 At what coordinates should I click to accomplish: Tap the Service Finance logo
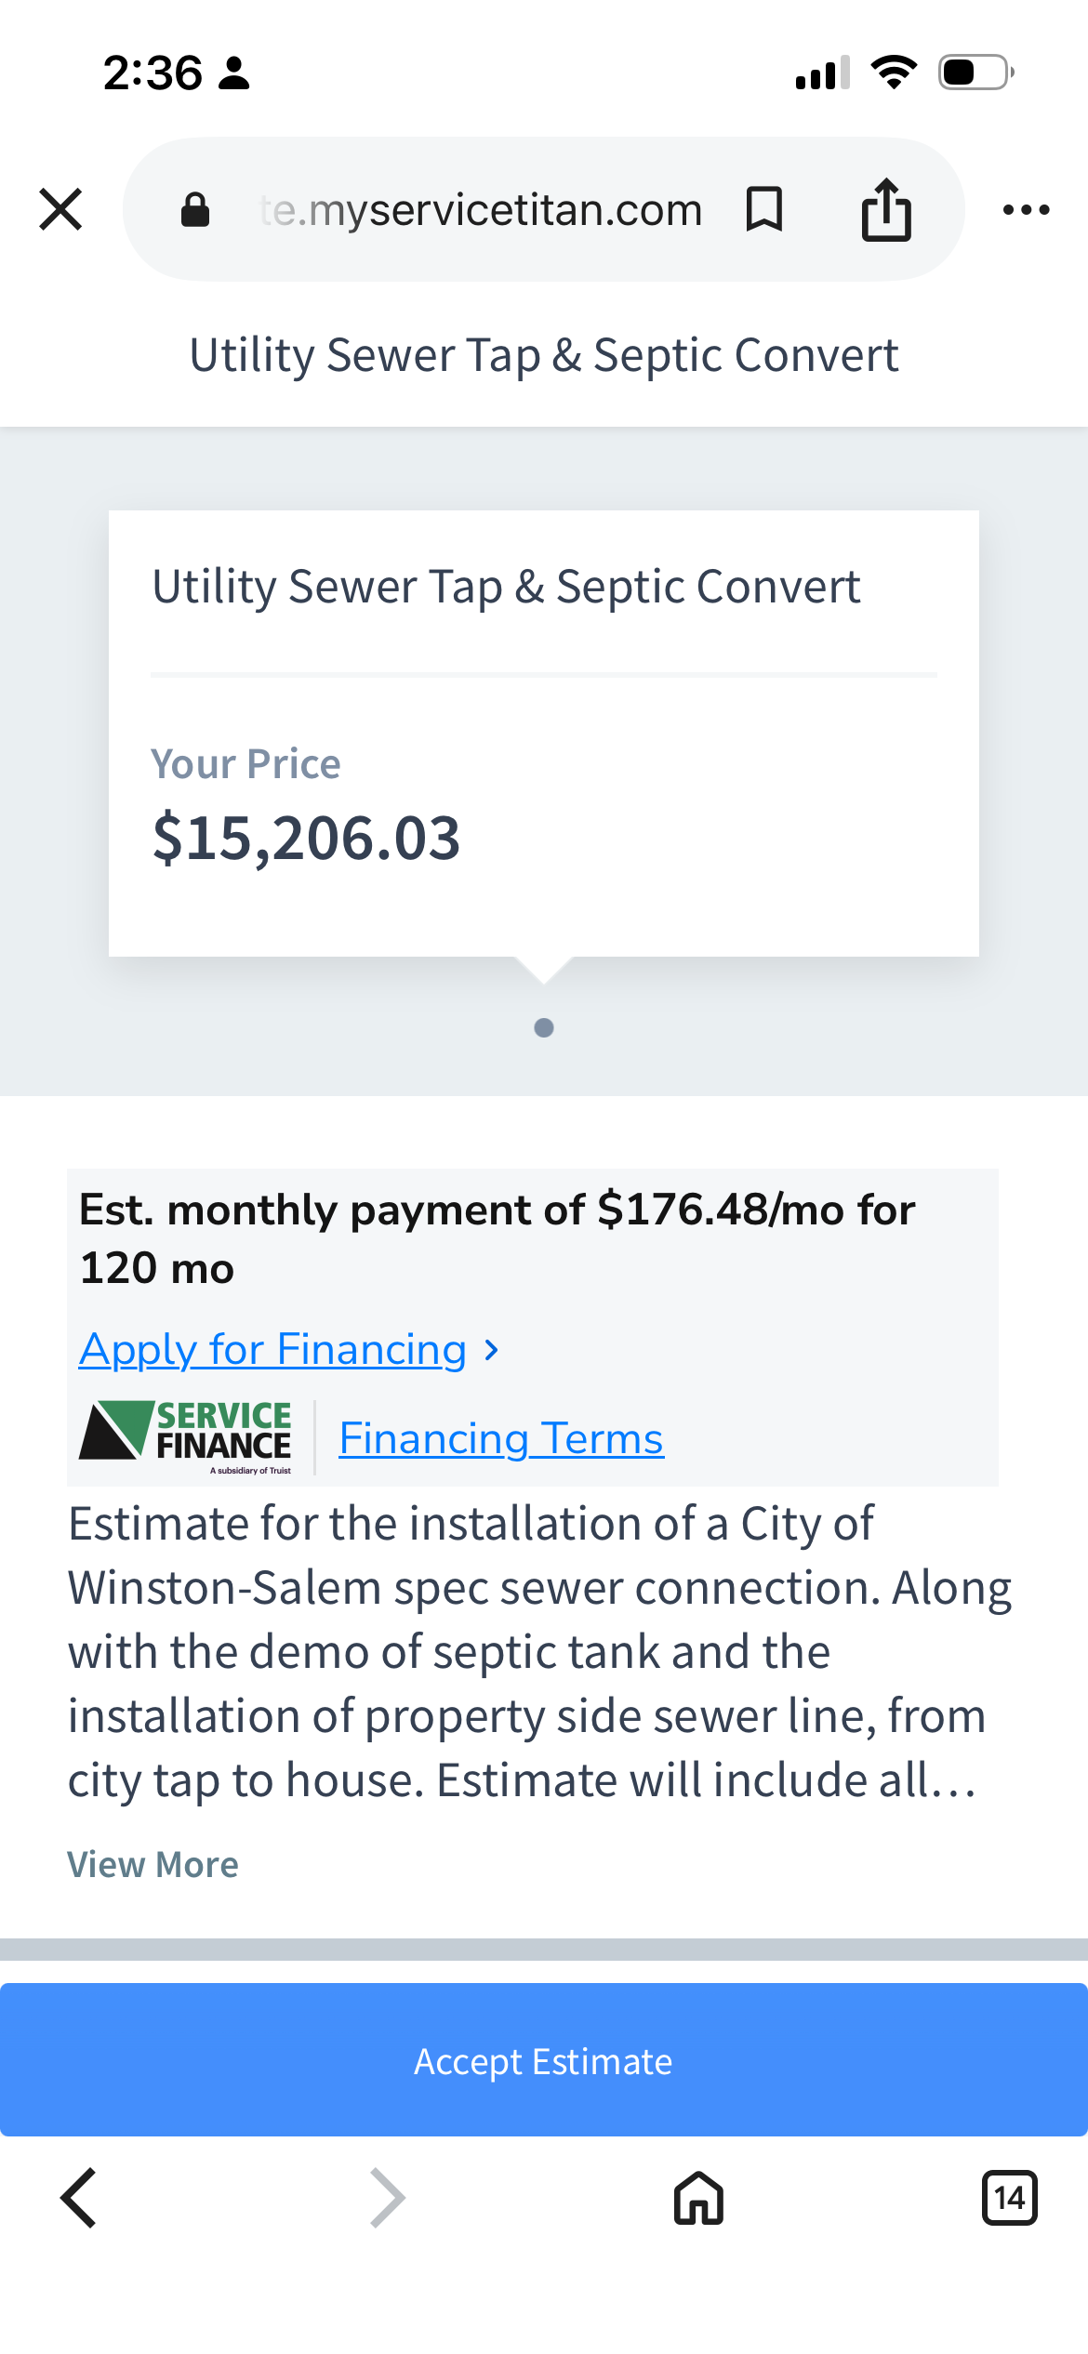pos(186,1437)
